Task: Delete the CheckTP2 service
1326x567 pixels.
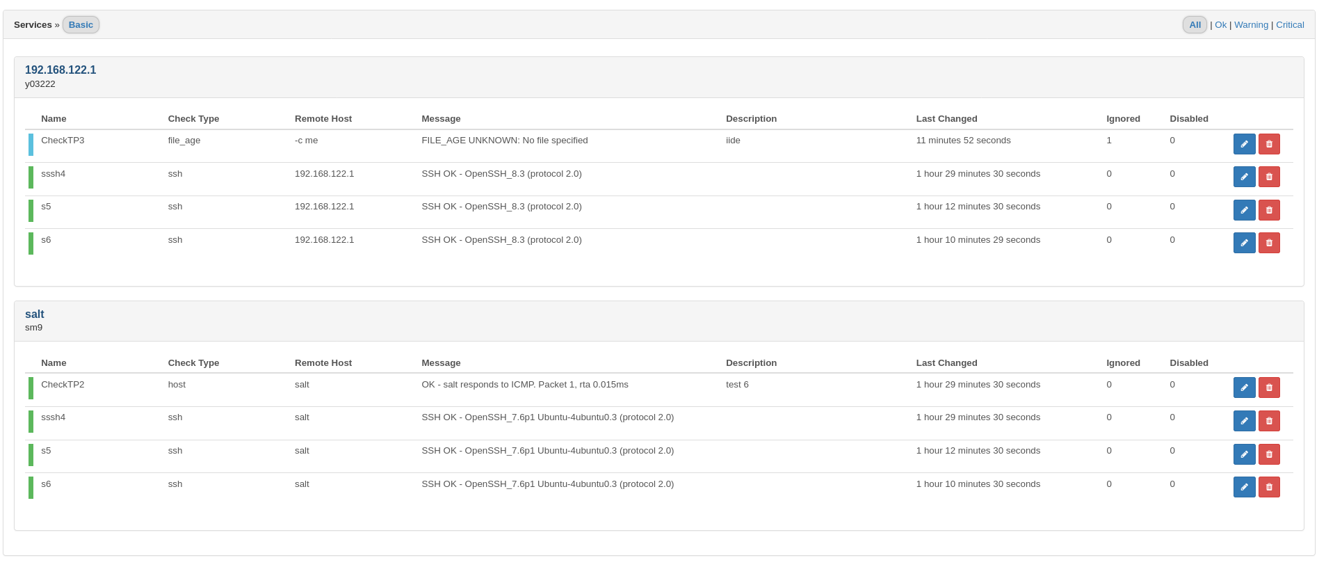Action: (1269, 388)
